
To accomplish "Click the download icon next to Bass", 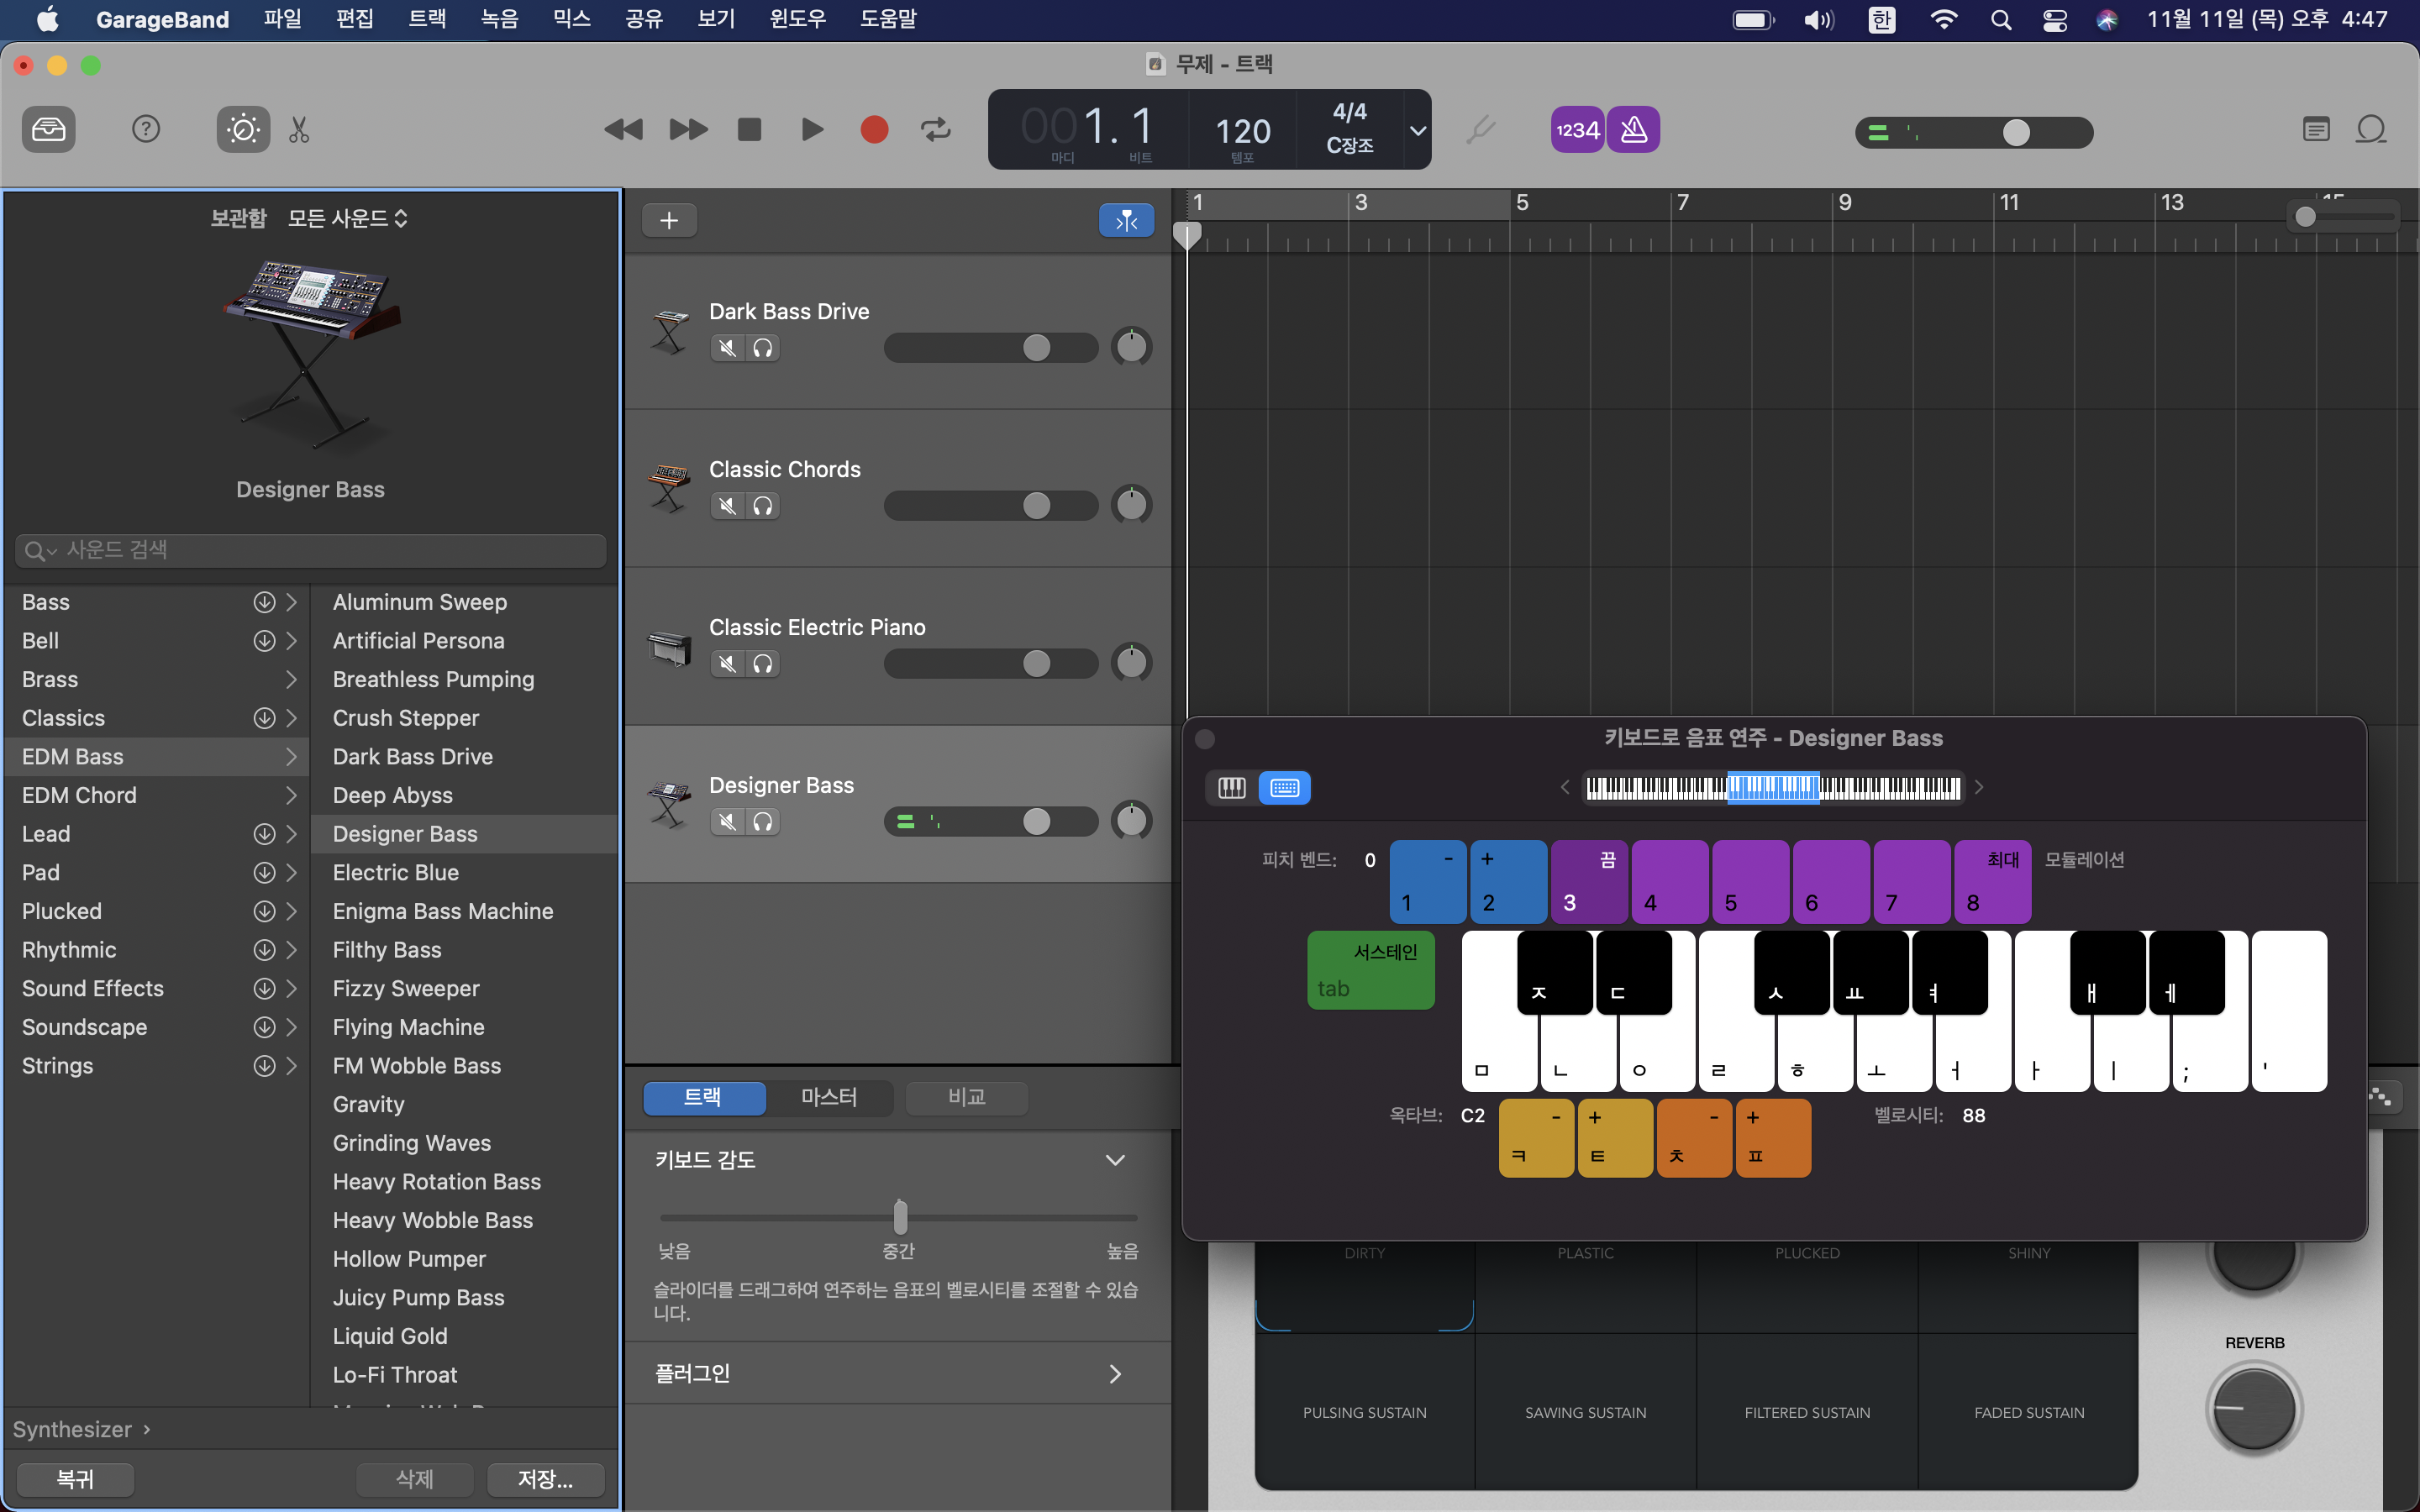I will pos(264,602).
